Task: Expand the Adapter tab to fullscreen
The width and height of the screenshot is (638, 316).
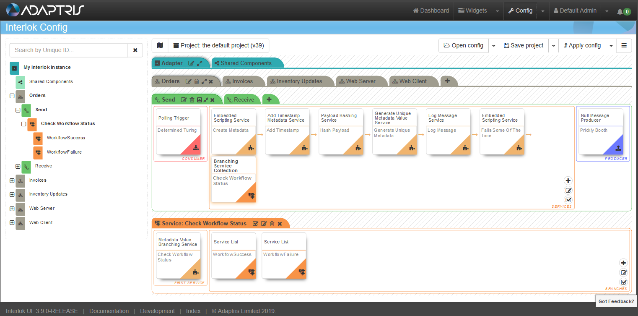Action: tap(200, 63)
